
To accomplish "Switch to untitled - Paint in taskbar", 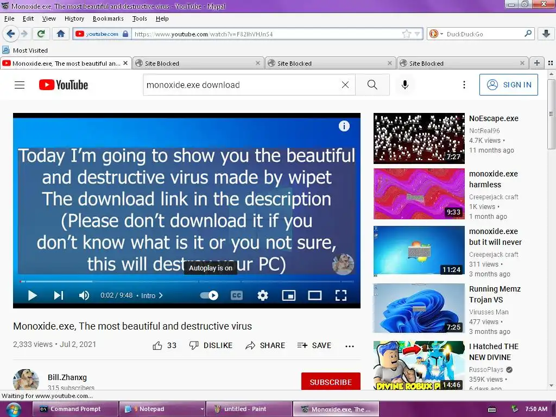I will pos(249,409).
